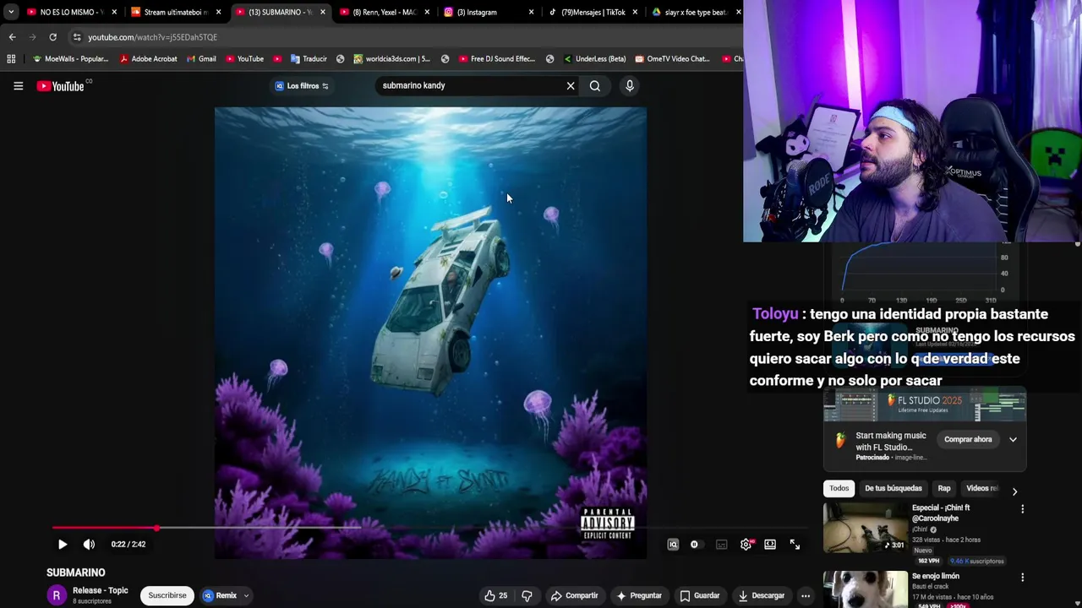This screenshot has width=1082, height=608.
Task: Click Comprar ahora on FL Studio ad
Action: click(968, 440)
